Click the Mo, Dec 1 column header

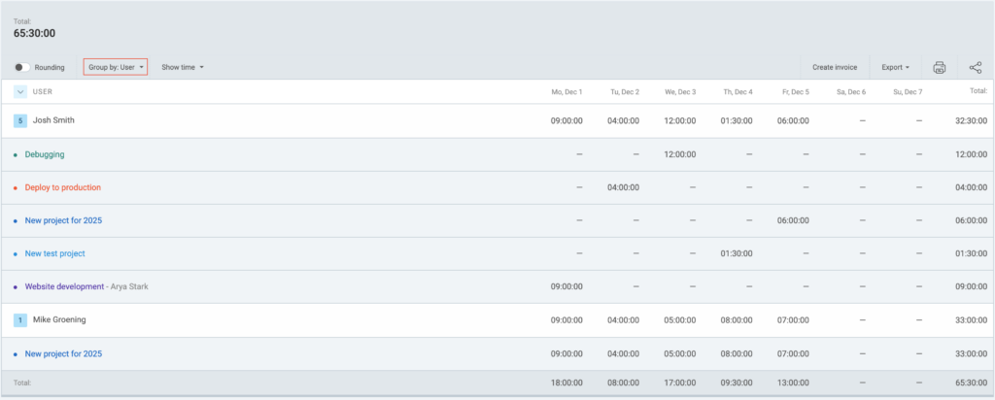(566, 91)
